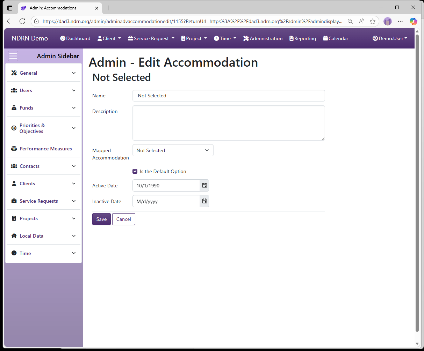424x351 pixels.
Task: Click the Clients person icon in sidebar
Action: 14,184
